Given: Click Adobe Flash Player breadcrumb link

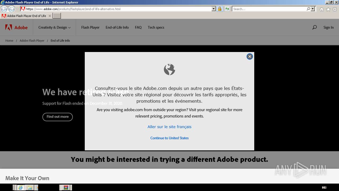Looking at the screenshot, I should point(32,41).
